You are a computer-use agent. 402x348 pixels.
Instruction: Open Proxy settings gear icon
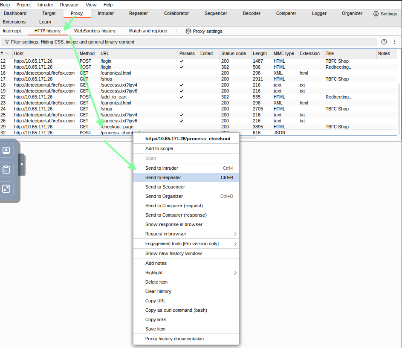(x=188, y=31)
